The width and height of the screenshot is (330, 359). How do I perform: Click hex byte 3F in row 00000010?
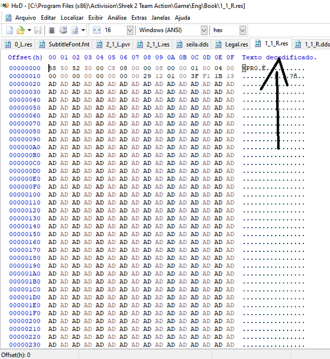click(x=195, y=76)
